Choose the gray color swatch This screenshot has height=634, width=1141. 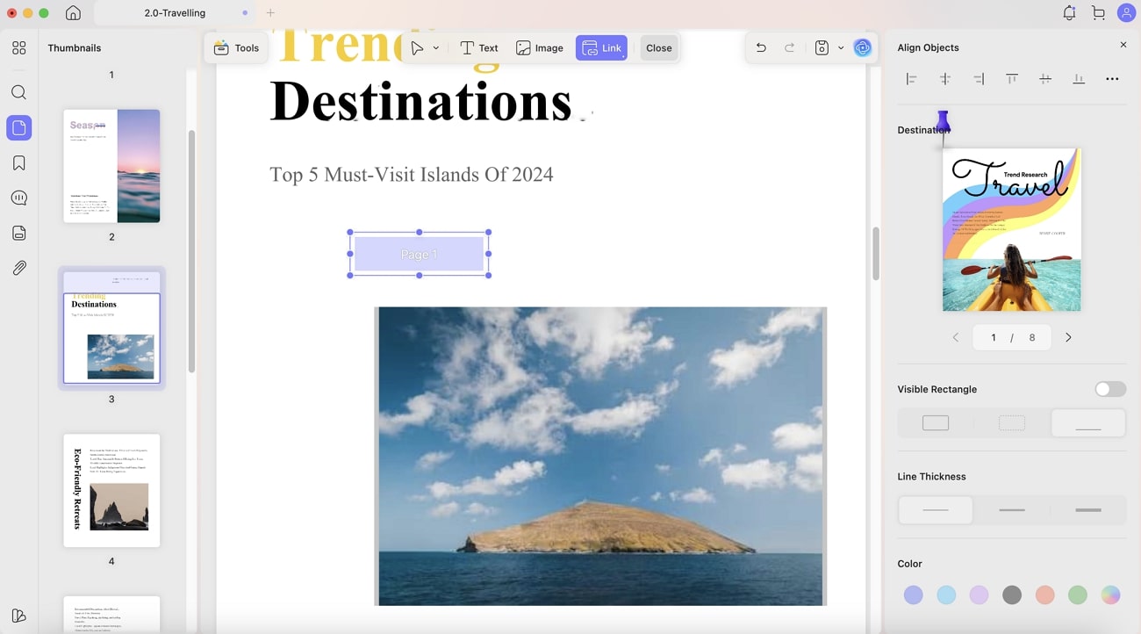[x=1012, y=595]
